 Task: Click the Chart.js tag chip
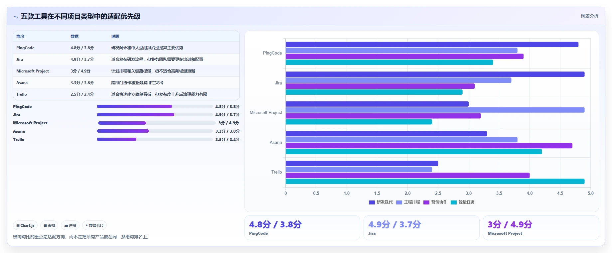[25, 225]
